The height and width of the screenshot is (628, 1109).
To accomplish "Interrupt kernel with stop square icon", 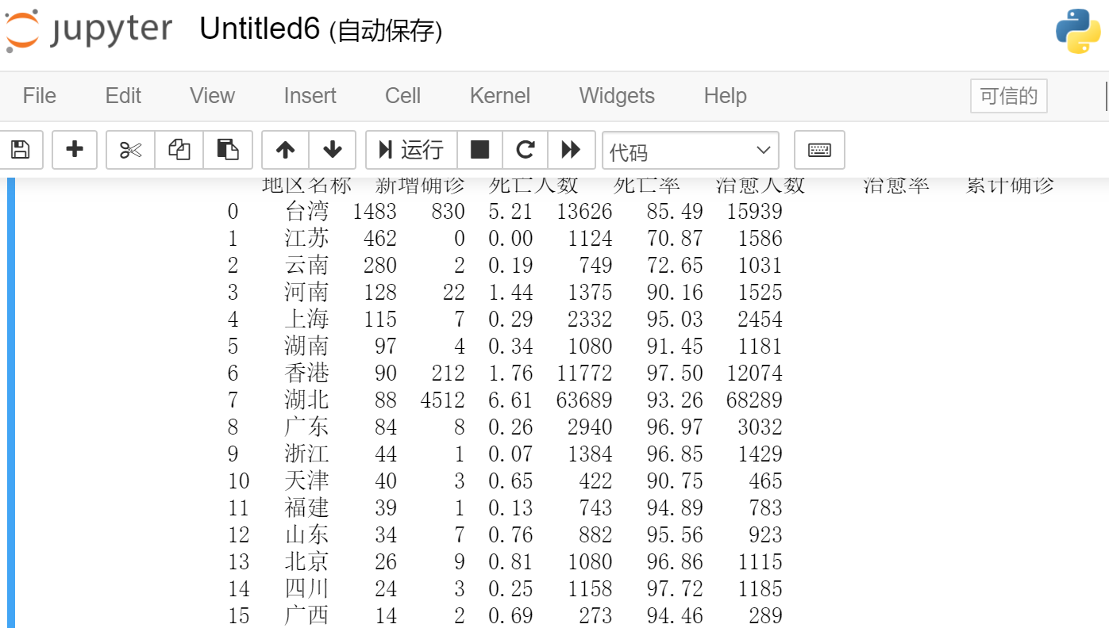I will click(479, 150).
